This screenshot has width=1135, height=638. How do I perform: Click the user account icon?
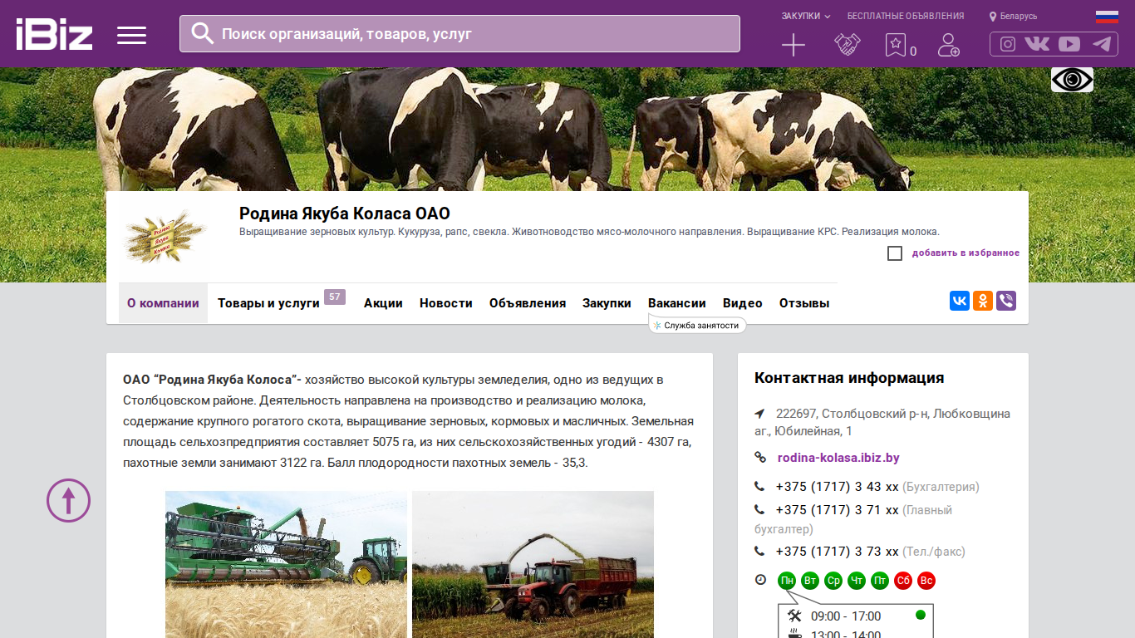(x=948, y=45)
